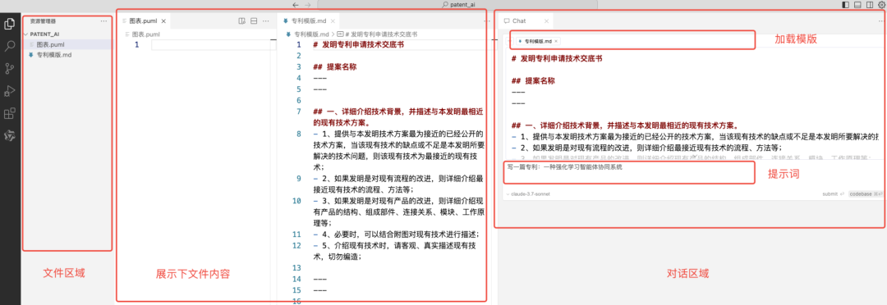This screenshot has height=305, width=887.
Task: Open the claude-3.7-sonnet model dropdown
Action: (x=527, y=193)
